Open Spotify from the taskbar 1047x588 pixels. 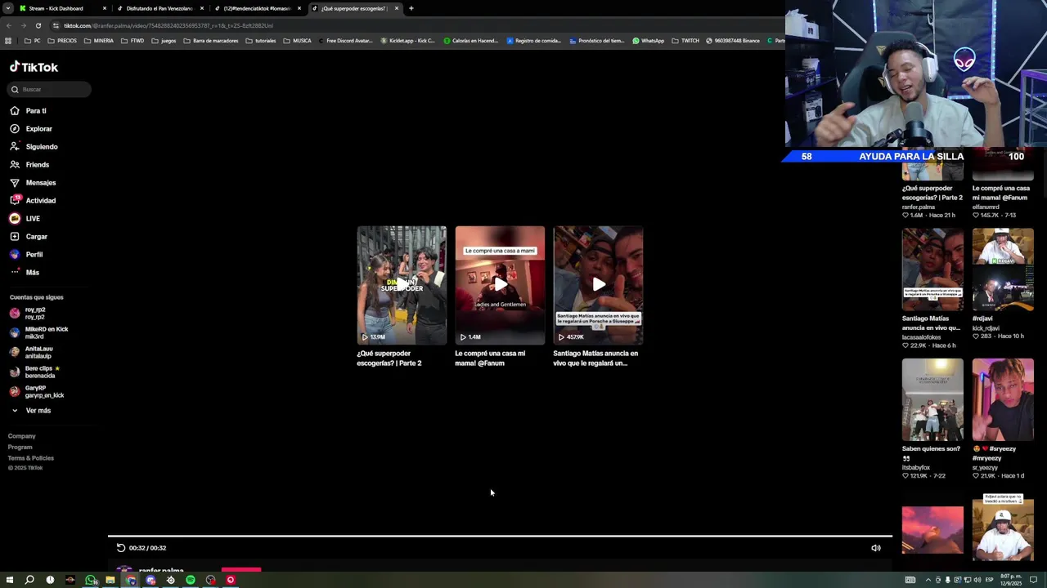click(191, 580)
